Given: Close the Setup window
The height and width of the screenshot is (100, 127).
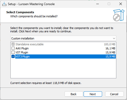Looking at the screenshot, I should 121,4.
